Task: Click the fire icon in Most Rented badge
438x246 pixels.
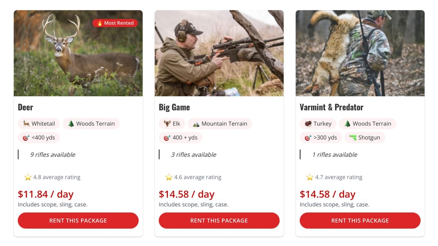Action: 99,23
